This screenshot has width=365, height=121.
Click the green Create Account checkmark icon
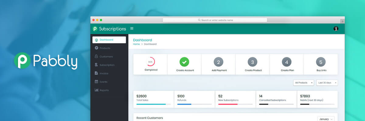(184, 62)
